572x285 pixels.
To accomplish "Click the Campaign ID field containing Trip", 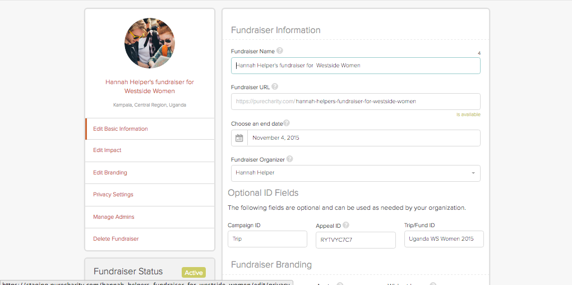I will [267, 239].
